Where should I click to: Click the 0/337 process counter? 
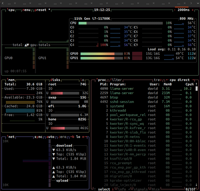[x=190, y=189]
